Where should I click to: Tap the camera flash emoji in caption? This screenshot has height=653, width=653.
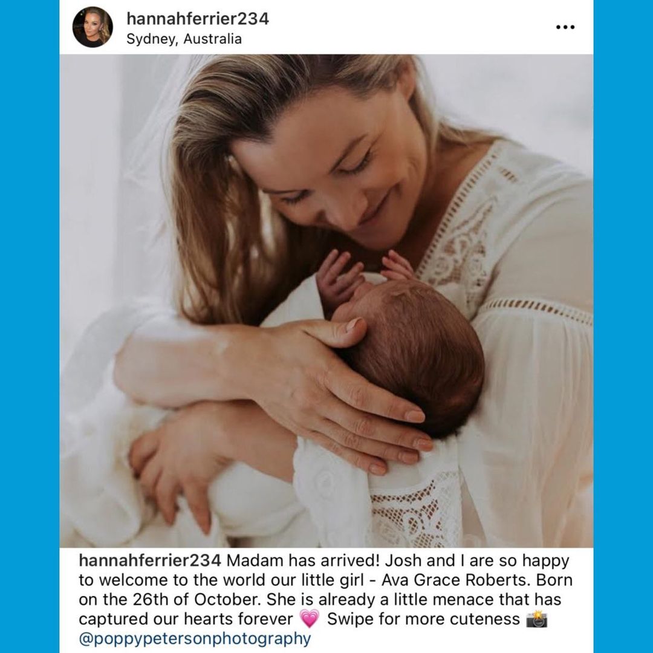pos(536,619)
